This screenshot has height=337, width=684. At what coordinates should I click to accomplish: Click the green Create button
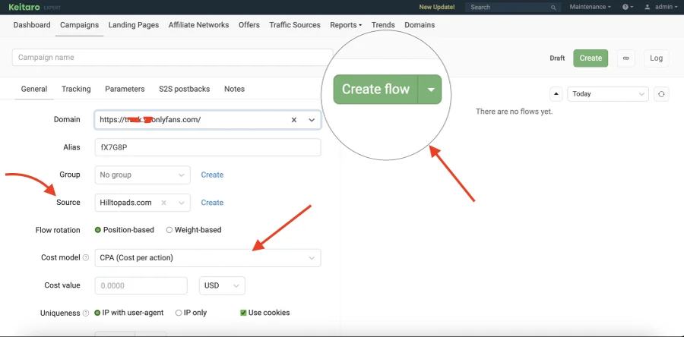(x=591, y=58)
